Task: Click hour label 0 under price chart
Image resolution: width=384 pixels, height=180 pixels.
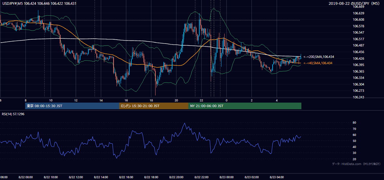Action: click(227, 100)
